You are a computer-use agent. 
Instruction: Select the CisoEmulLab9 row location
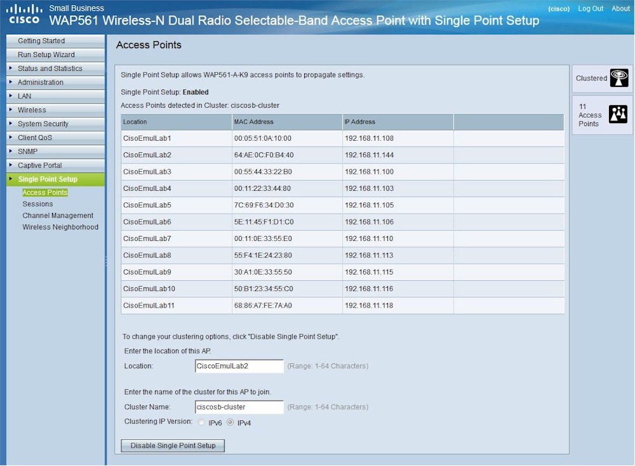pyautogui.click(x=147, y=272)
